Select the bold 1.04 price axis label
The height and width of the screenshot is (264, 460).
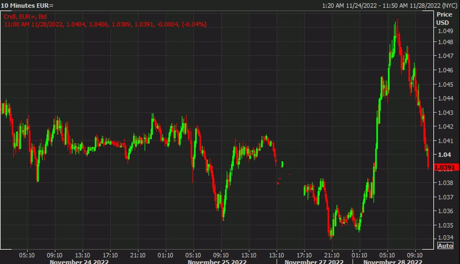pos(444,154)
